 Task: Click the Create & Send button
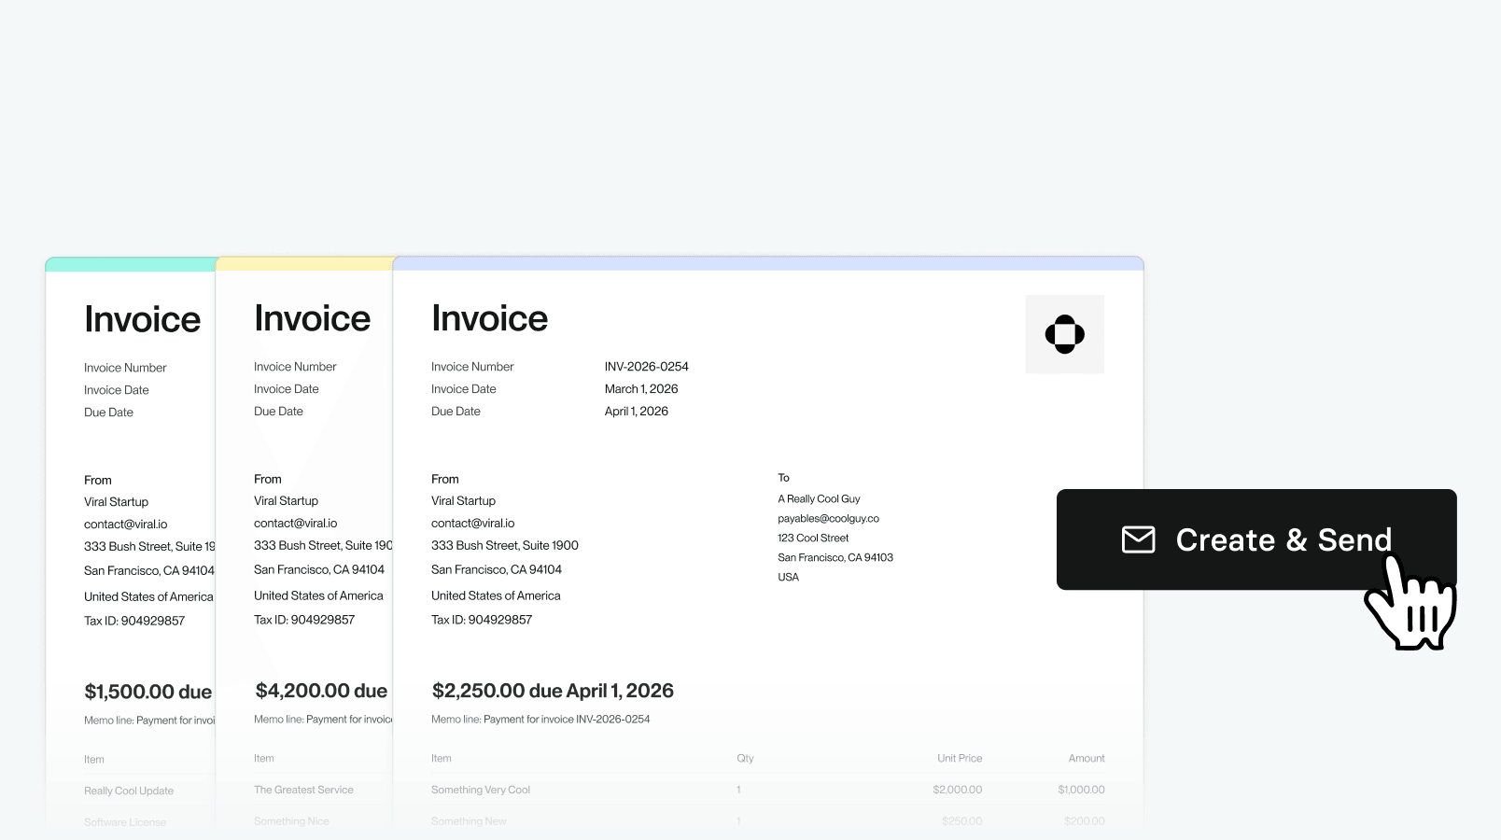tap(1256, 539)
